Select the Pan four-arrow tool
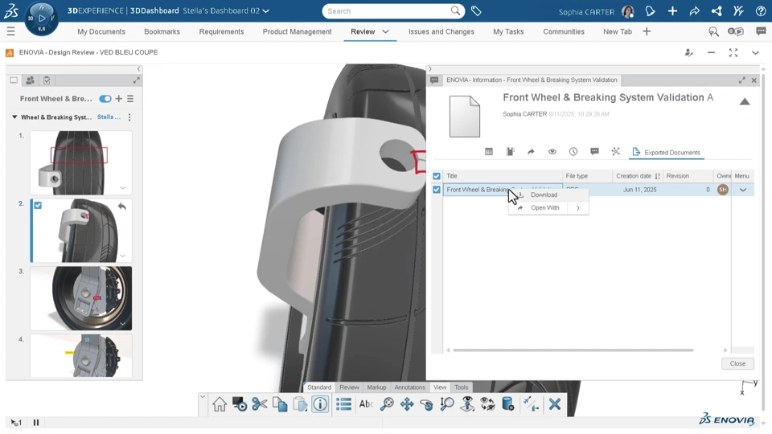 pyautogui.click(x=407, y=404)
